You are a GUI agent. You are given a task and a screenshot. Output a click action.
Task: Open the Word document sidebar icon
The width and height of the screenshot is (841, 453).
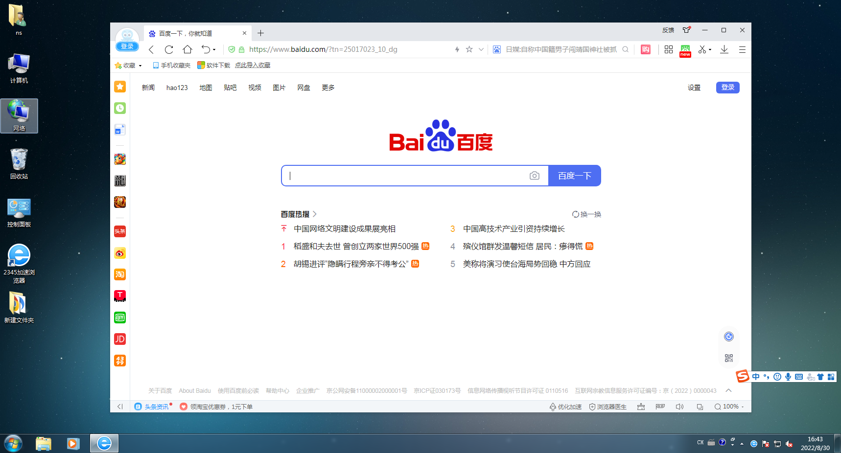tap(120, 130)
